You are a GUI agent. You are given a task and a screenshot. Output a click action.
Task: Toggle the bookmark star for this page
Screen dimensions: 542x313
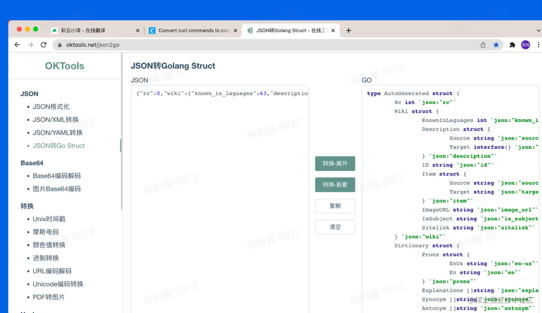point(496,45)
